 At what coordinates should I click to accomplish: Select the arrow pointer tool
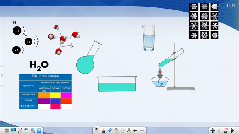tap(96, 129)
